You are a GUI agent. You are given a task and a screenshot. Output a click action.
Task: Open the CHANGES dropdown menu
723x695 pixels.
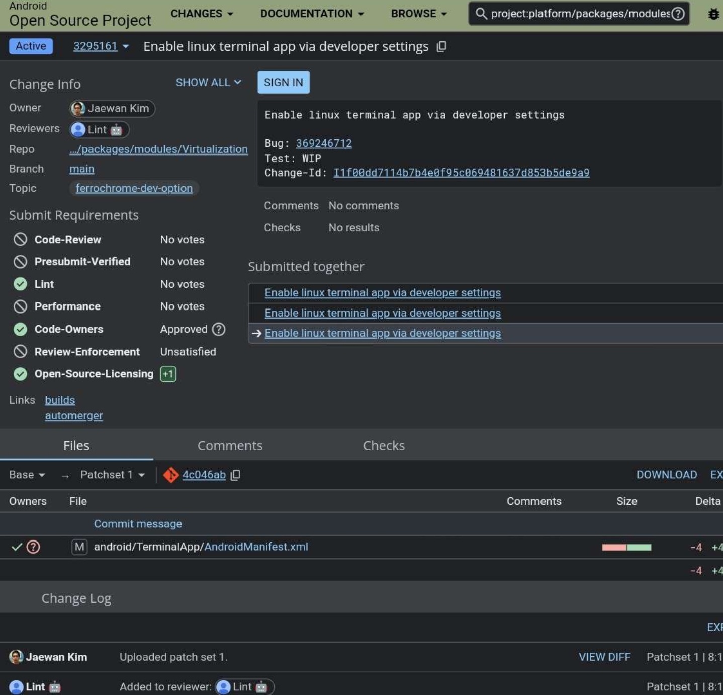(x=202, y=14)
